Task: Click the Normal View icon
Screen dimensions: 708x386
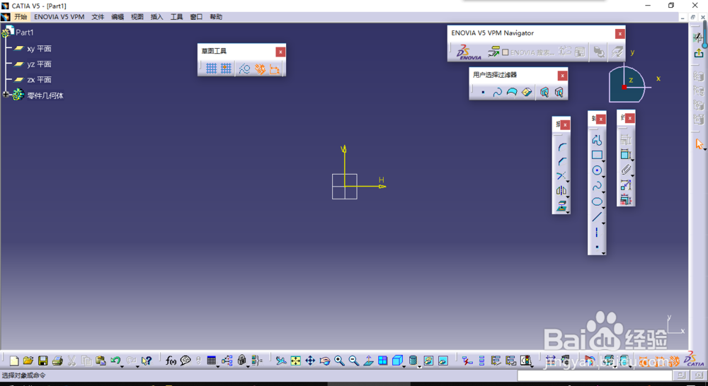Action: click(368, 361)
